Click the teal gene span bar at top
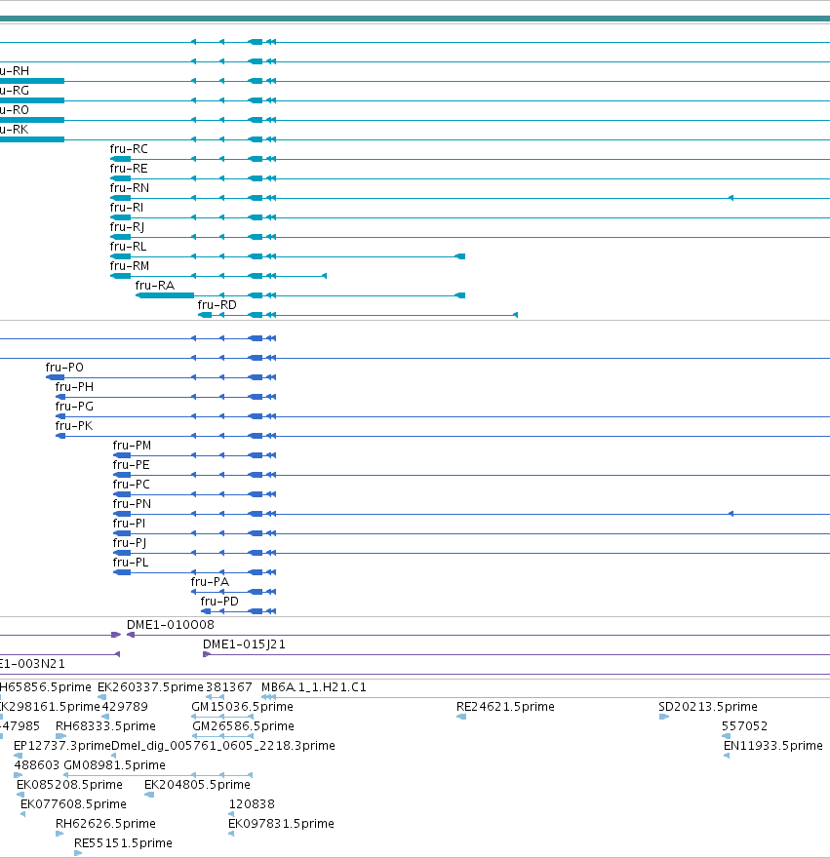 415,19
